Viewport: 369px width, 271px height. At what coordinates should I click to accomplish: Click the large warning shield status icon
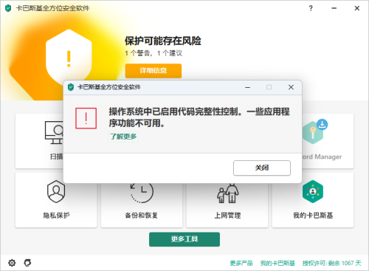tap(69, 57)
